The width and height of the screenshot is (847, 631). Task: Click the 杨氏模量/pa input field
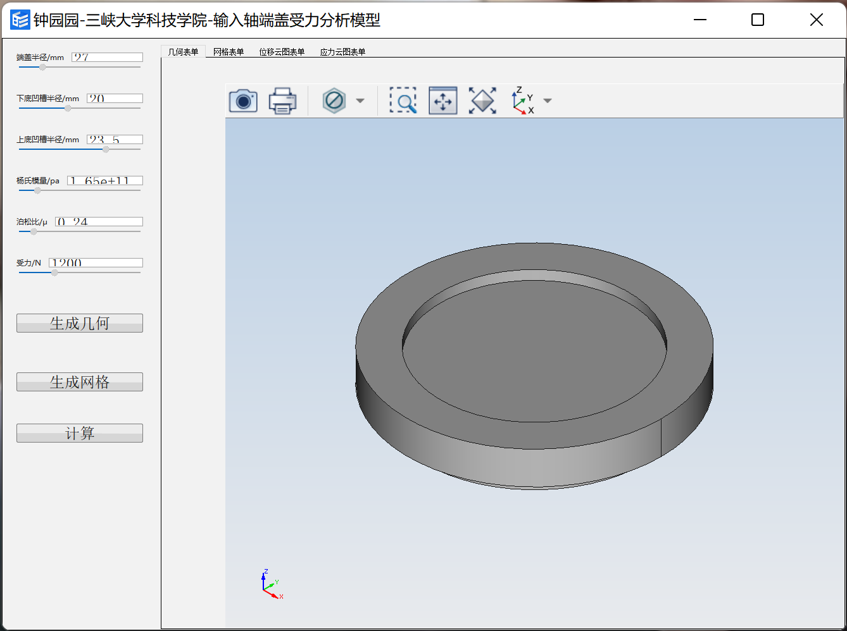coord(105,180)
